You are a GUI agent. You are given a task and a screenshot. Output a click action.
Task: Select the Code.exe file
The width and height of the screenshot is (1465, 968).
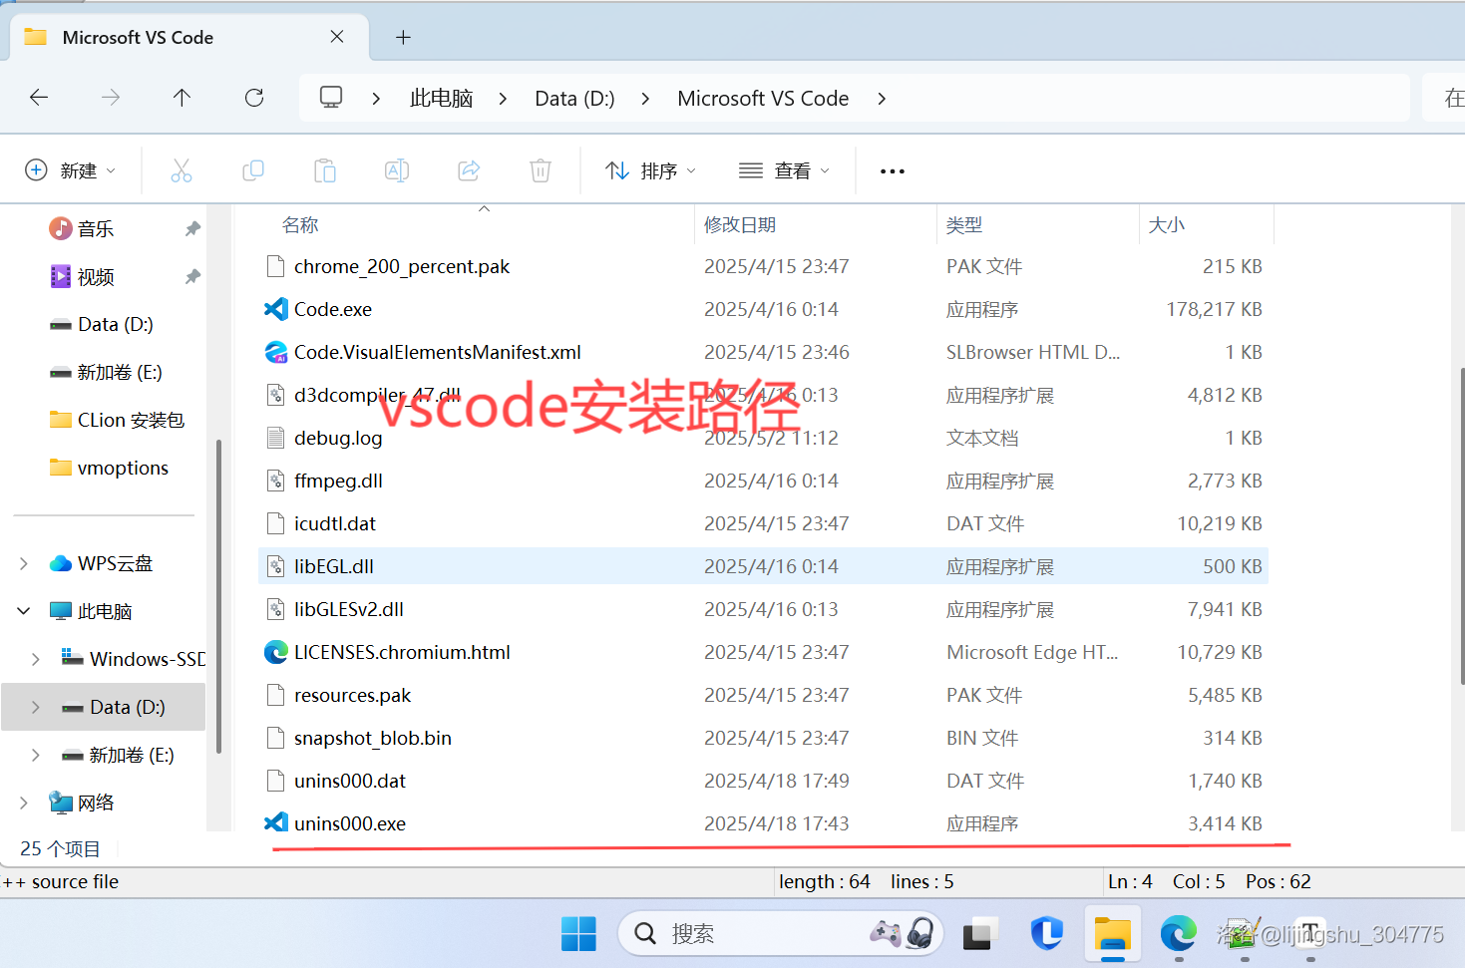pyautogui.click(x=763, y=309)
